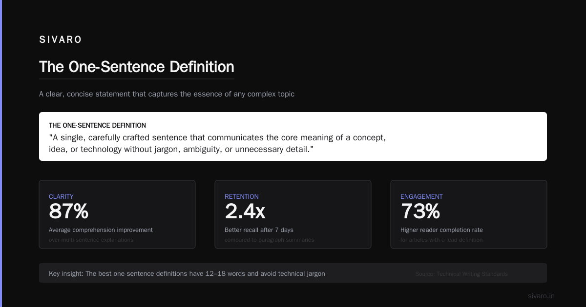This screenshot has height=307, width=586.
Task: Click "for articles with a lead definition" caption
Action: tap(441, 240)
